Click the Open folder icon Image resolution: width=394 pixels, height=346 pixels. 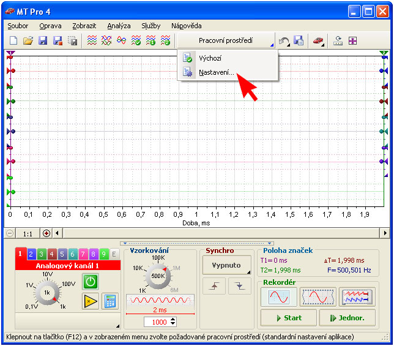(x=28, y=41)
